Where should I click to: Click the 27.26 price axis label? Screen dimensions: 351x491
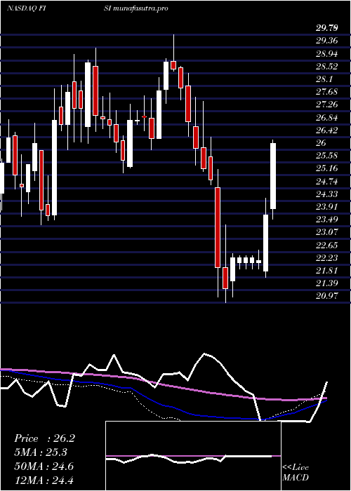pyautogui.click(x=327, y=105)
